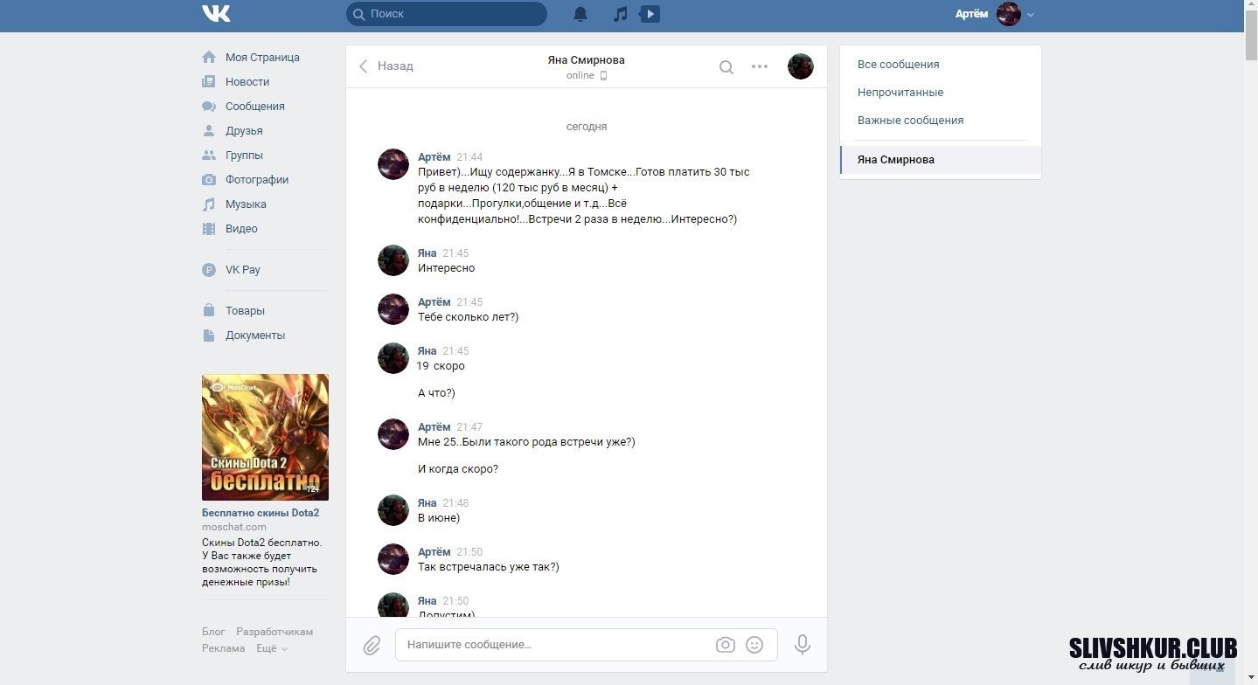This screenshot has height=685, width=1258.
Task: Click the back arrow beside Назад
Action: point(364,66)
